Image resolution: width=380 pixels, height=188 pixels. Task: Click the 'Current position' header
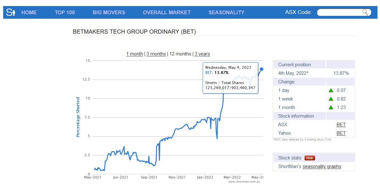point(294,65)
